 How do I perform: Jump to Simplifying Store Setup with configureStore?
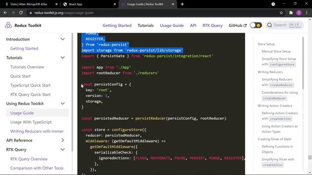(279, 62)
